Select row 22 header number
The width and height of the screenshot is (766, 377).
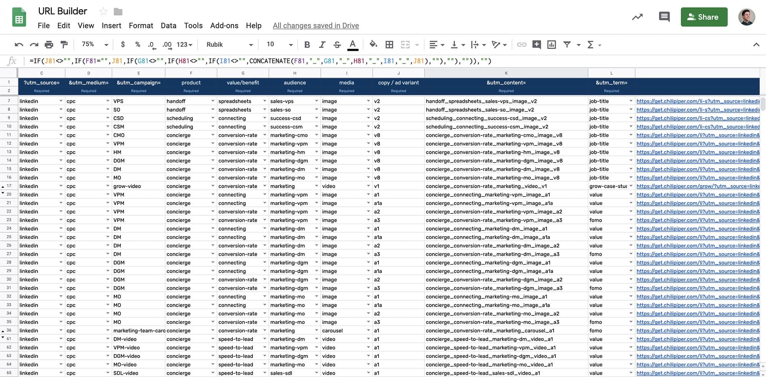click(x=9, y=211)
